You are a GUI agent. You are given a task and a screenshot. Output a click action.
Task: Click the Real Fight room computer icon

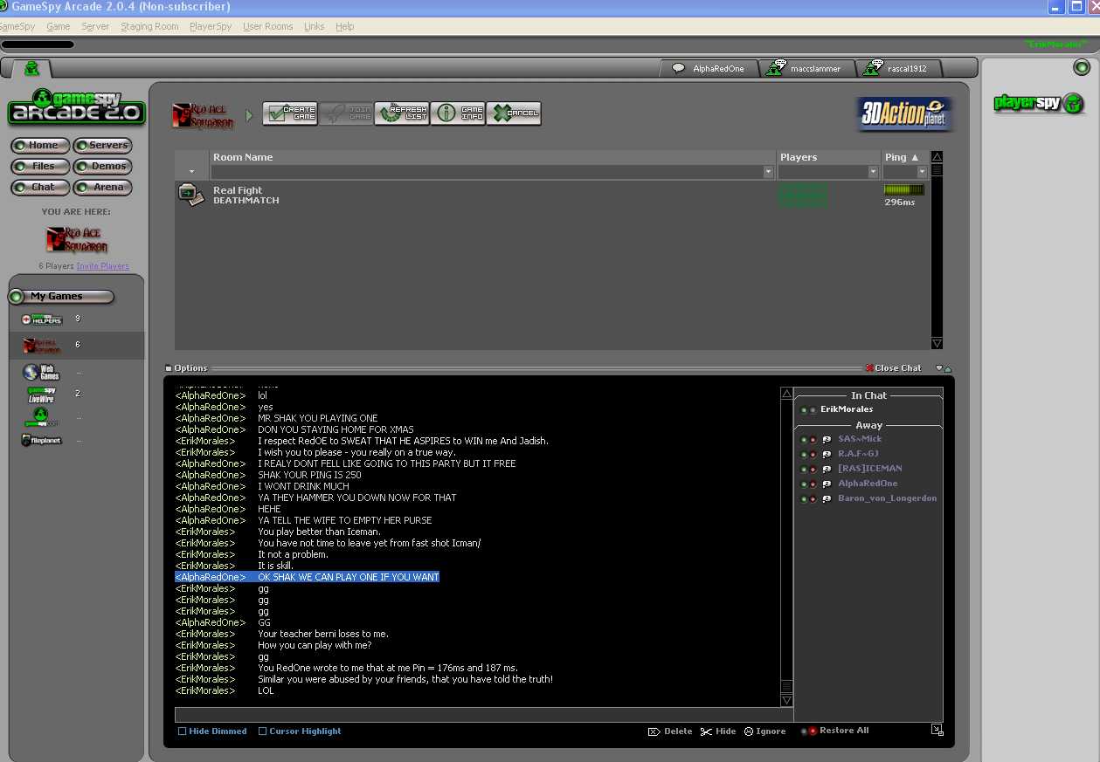click(x=190, y=194)
